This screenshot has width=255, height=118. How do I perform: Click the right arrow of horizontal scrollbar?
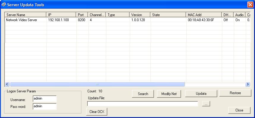(x=248, y=84)
